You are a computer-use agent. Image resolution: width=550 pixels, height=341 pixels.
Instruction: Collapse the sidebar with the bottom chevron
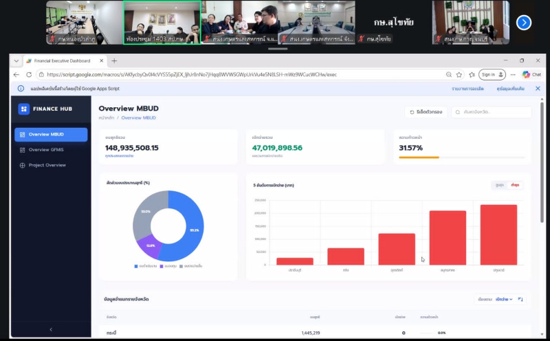coord(51,330)
